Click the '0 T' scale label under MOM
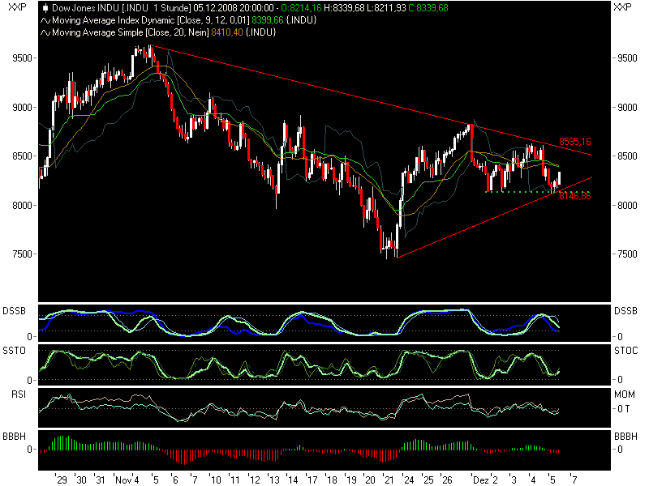The height and width of the screenshot is (486, 649). click(x=624, y=409)
